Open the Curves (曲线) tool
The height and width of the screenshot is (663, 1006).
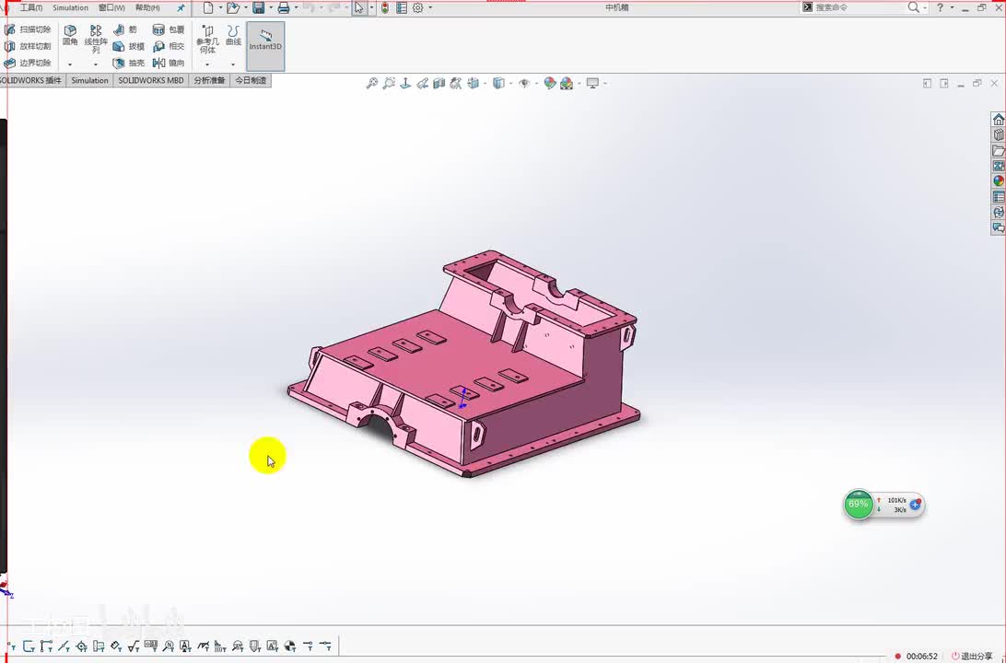pyautogui.click(x=234, y=35)
